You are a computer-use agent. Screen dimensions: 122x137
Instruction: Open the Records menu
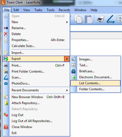point(64,10)
